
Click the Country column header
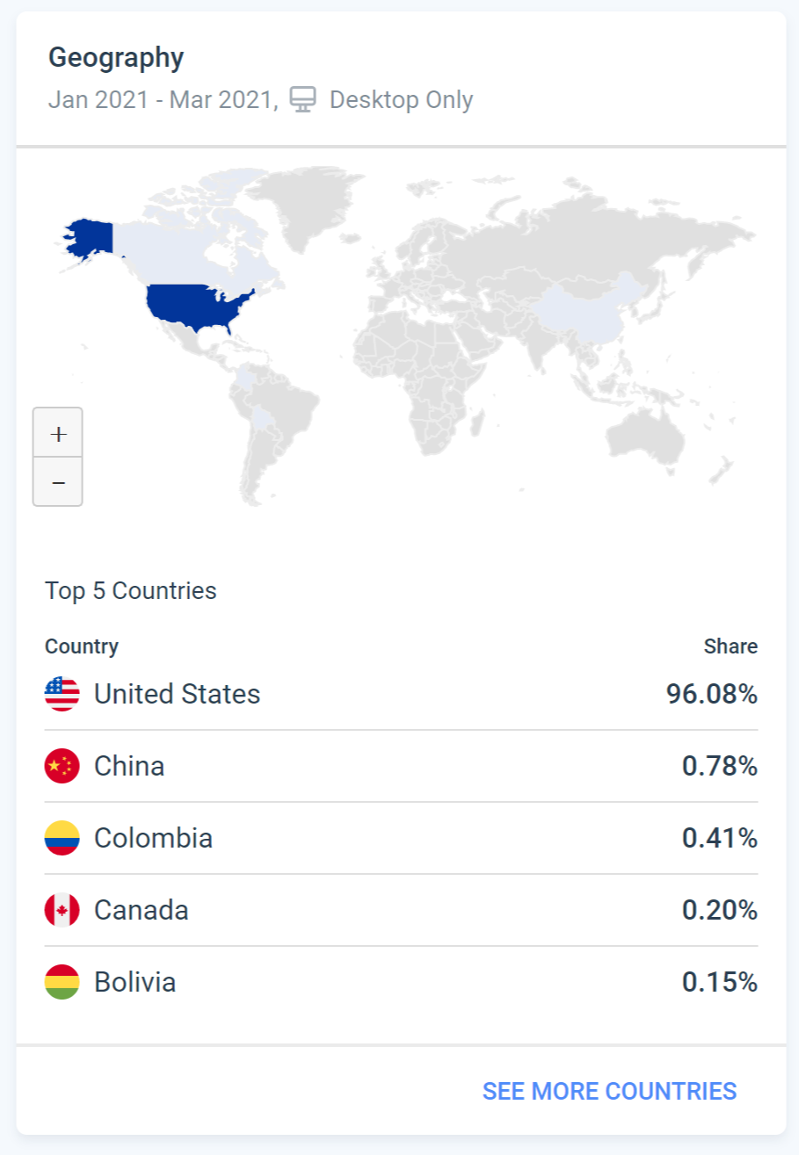pyautogui.click(x=82, y=647)
